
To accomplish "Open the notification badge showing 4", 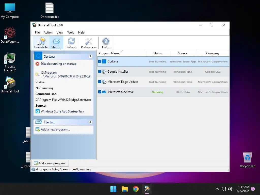I will 253,189.
